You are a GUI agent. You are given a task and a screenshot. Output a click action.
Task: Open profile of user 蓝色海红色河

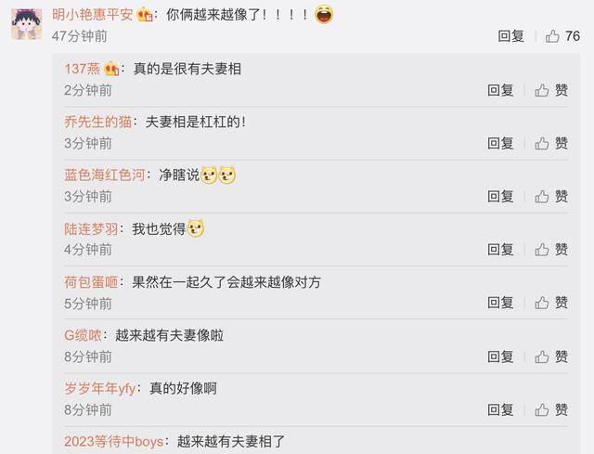coord(105,175)
